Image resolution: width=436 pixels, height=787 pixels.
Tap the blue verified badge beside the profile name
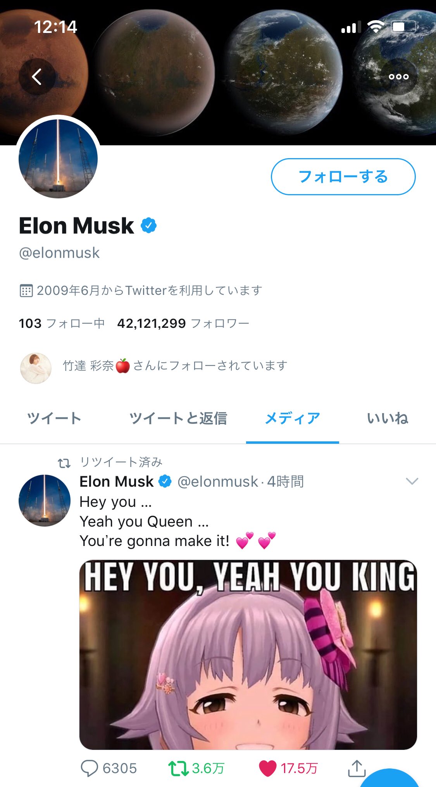[149, 226]
